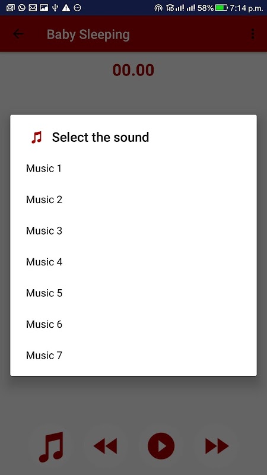Image resolution: width=267 pixels, height=475 pixels.
Task: Open the three-dot overflow menu
Action: (253, 34)
